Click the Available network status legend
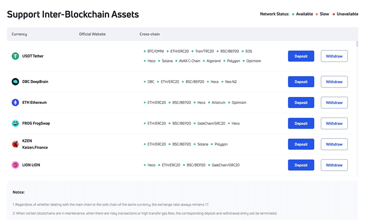366x220 pixels. (303, 14)
